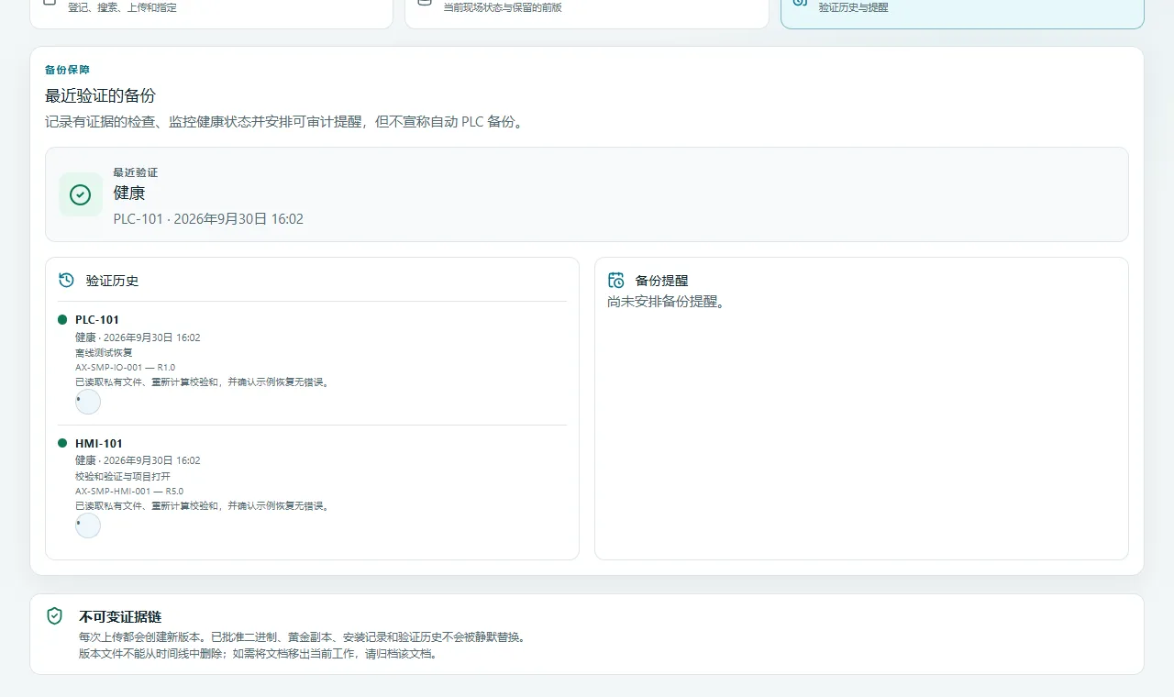Click the 不可变证据链 heading
This screenshot has width=1174, height=697.
tap(120, 616)
